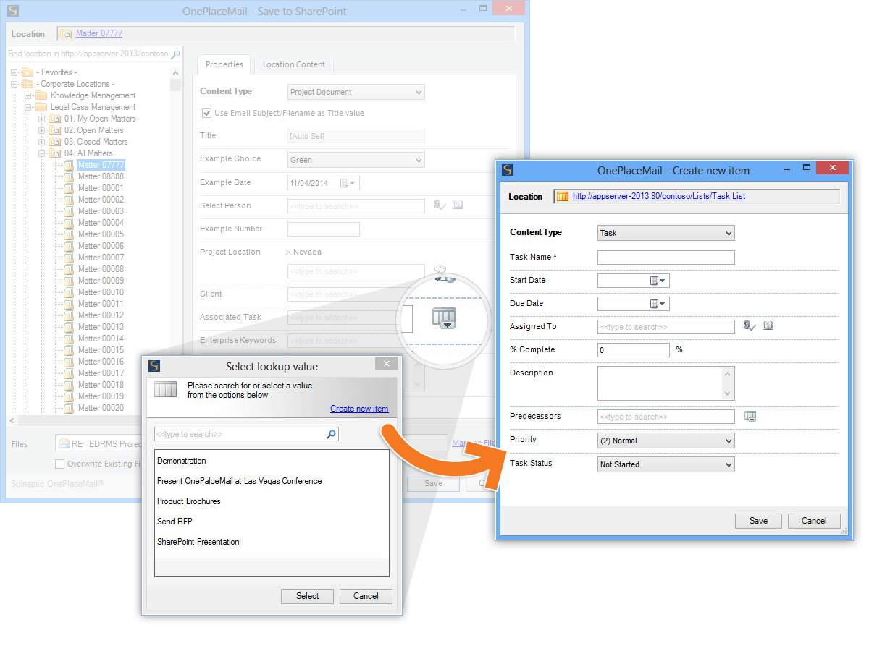Click the Task Name input field

tap(666, 258)
